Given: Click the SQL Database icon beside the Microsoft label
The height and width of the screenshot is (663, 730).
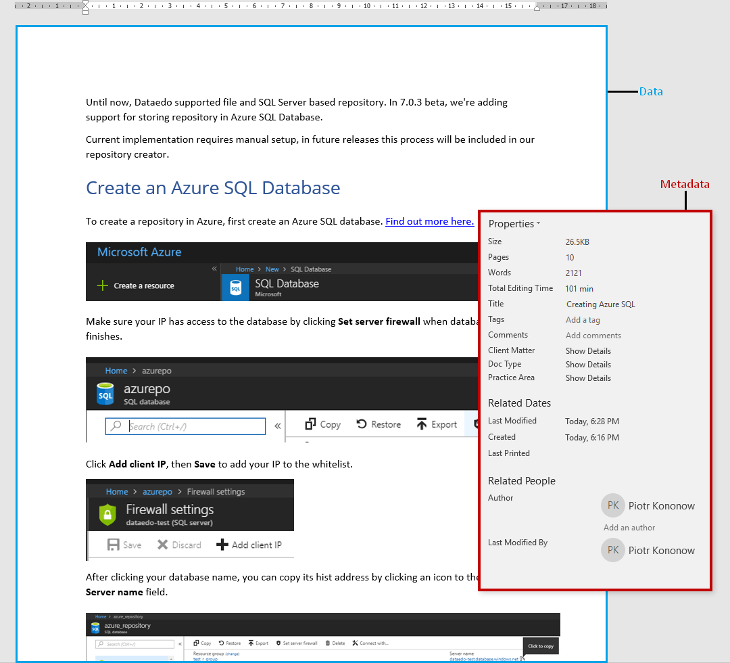Looking at the screenshot, I should pyautogui.click(x=235, y=288).
